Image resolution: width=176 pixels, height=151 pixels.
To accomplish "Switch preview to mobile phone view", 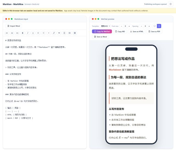I will coord(159,26).
